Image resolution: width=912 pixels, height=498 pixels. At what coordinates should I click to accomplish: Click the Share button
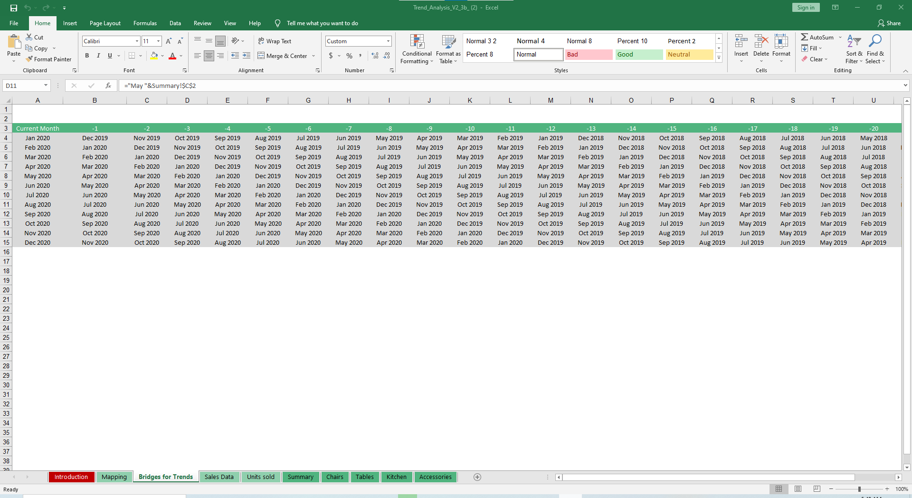(x=889, y=23)
